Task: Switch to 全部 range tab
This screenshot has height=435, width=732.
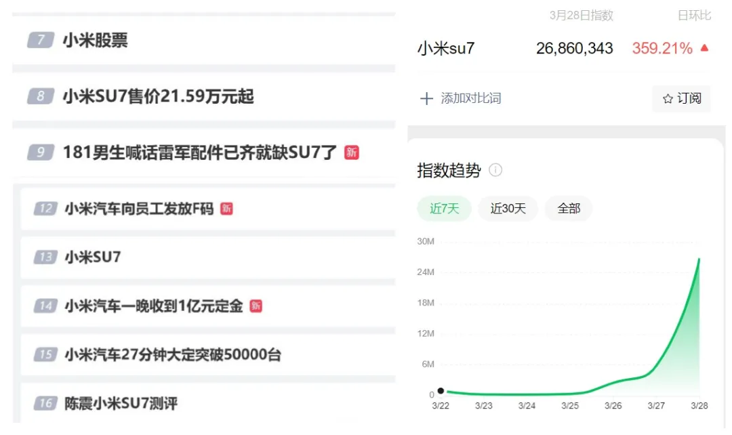Action: [569, 208]
